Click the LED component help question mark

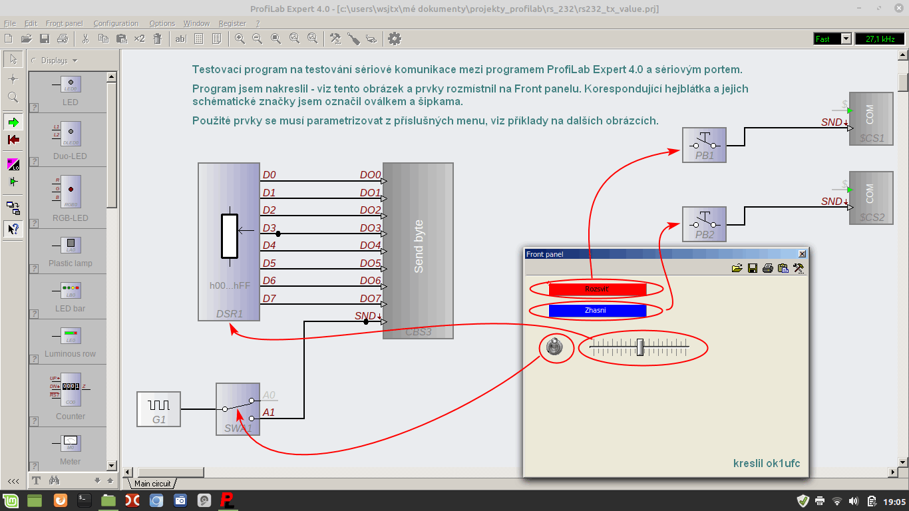(x=34, y=107)
